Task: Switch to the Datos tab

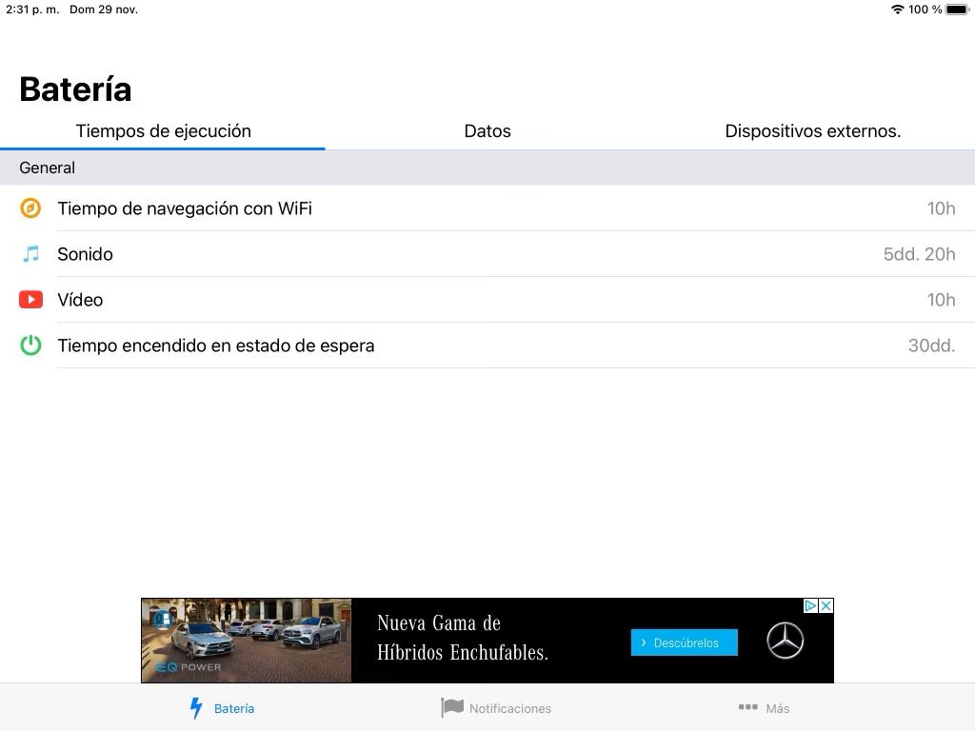Action: tap(487, 131)
